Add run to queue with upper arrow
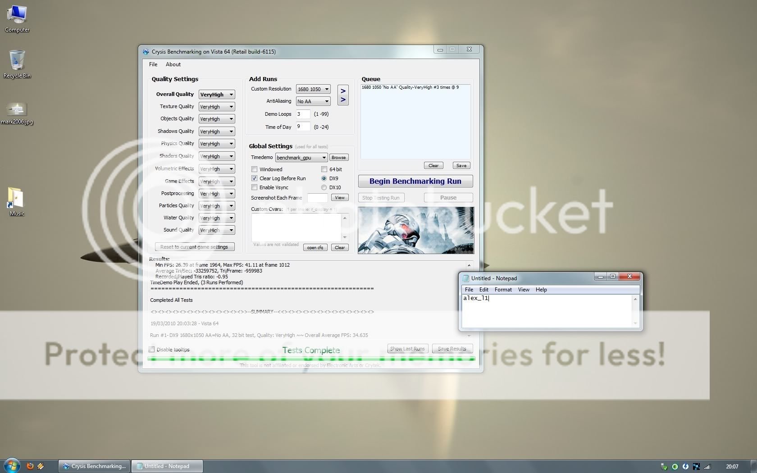 343,91
